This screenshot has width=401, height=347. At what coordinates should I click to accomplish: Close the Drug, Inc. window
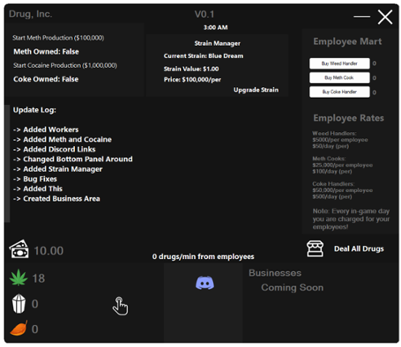pyautogui.click(x=385, y=17)
